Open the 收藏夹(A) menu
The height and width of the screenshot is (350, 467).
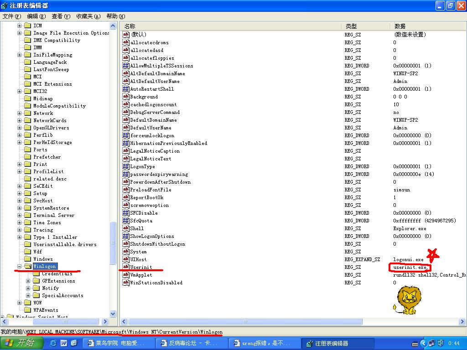(88, 16)
